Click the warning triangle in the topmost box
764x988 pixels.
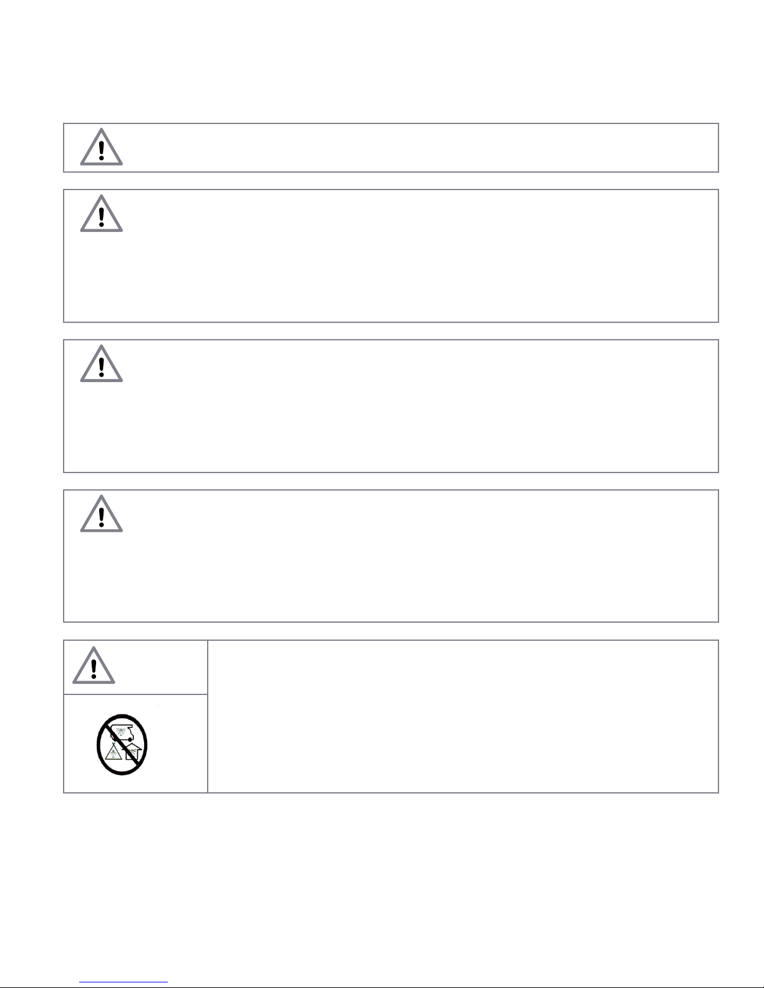click(x=101, y=147)
